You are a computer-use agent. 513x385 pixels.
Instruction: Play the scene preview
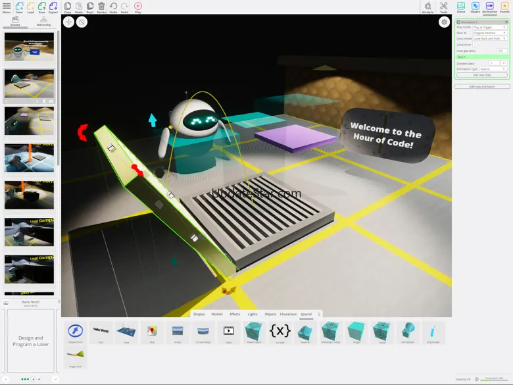(x=138, y=7)
